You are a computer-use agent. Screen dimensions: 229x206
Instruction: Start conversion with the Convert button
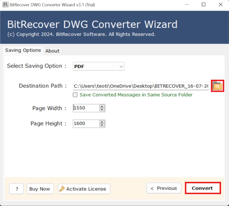point(203,188)
